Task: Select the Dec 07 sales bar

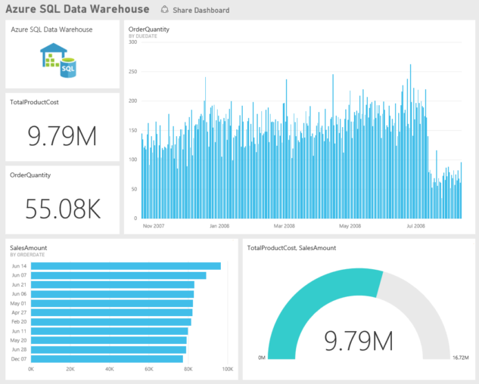Action: [x=107, y=359]
